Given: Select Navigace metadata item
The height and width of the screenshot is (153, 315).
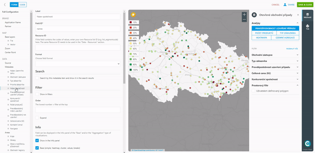Looking at the screenshot, I should coord(14,129).
